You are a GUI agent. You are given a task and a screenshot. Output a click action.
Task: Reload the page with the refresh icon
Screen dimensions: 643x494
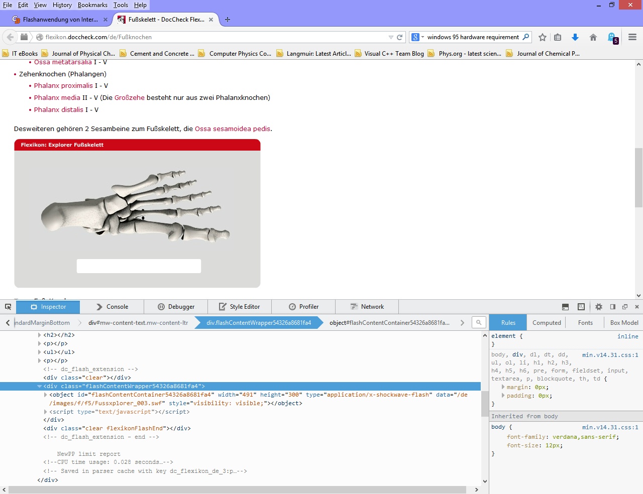(x=400, y=37)
